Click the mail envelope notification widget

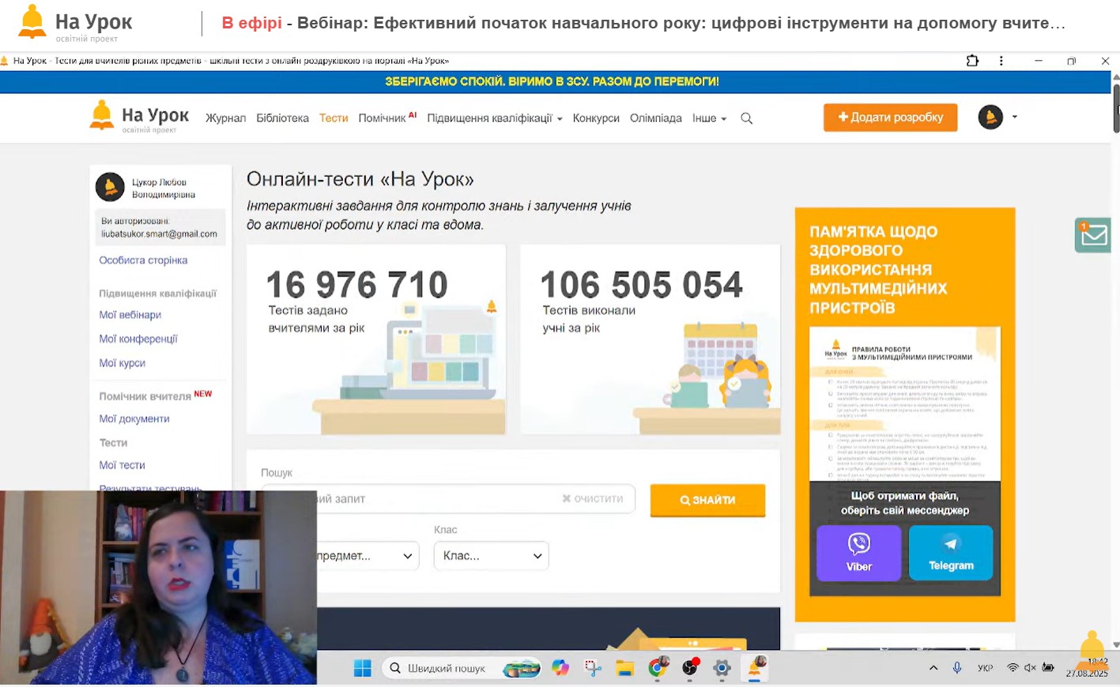[1093, 235]
